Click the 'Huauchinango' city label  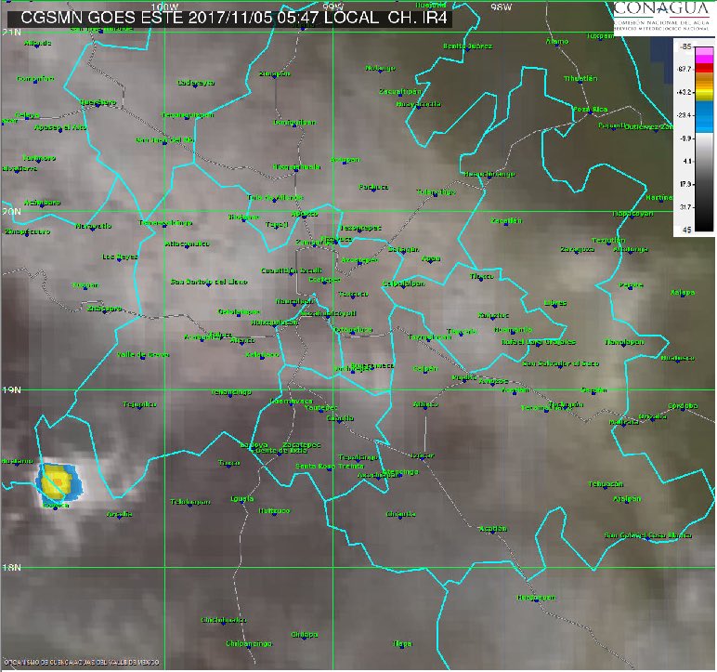coord(489,174)
